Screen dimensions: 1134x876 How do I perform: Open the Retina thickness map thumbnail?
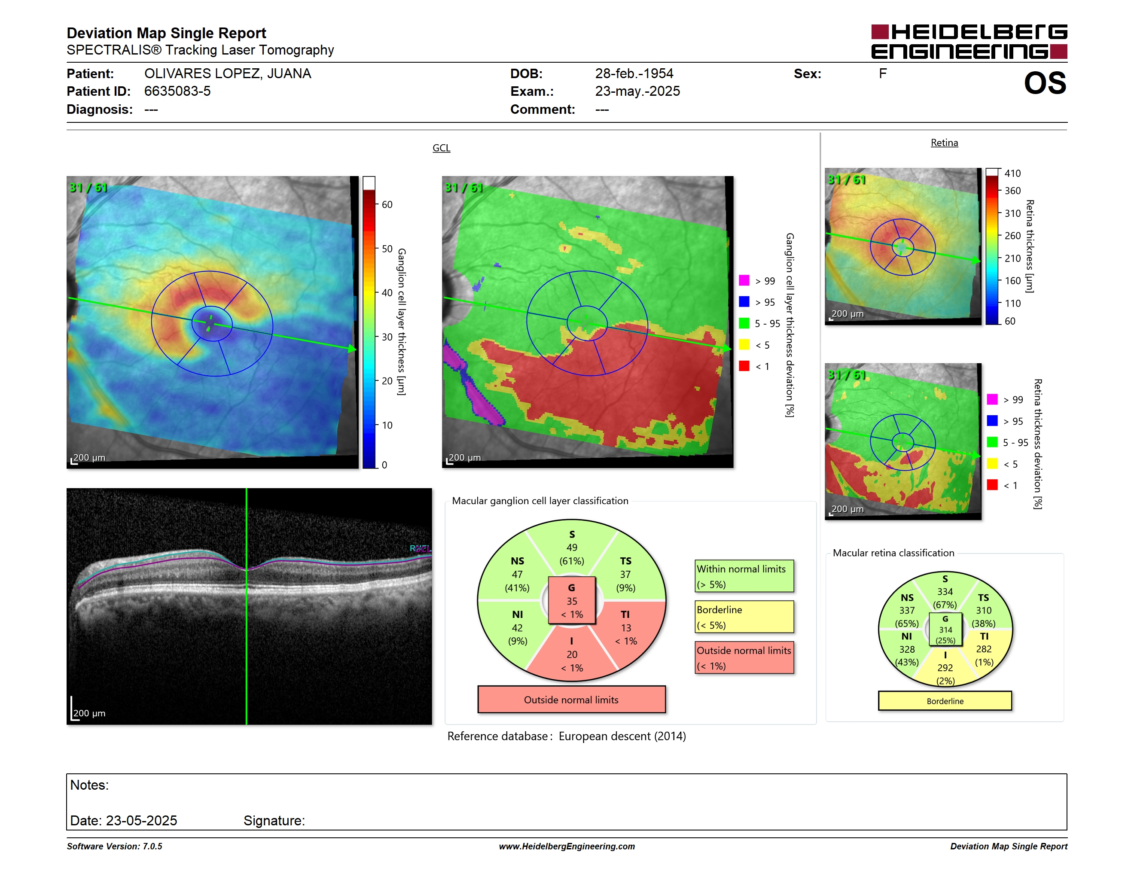[x=903, y=246]
